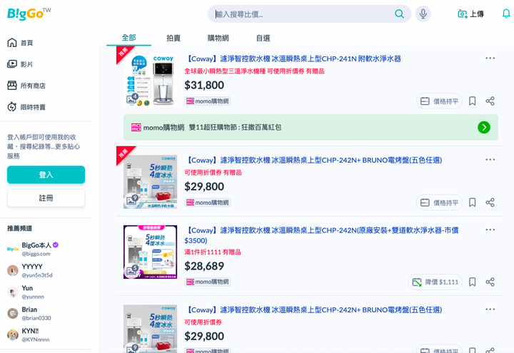Go to 首頁 in sidebar

coord(20,43)
